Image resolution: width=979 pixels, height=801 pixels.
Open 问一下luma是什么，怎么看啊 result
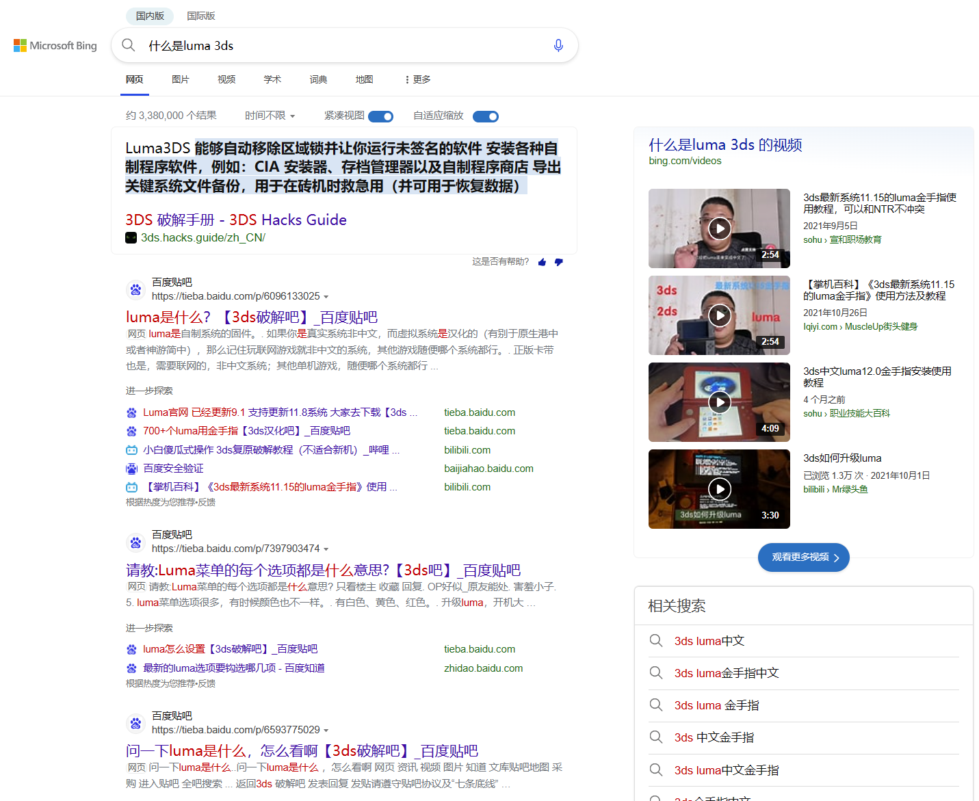(x=302, y=751)
